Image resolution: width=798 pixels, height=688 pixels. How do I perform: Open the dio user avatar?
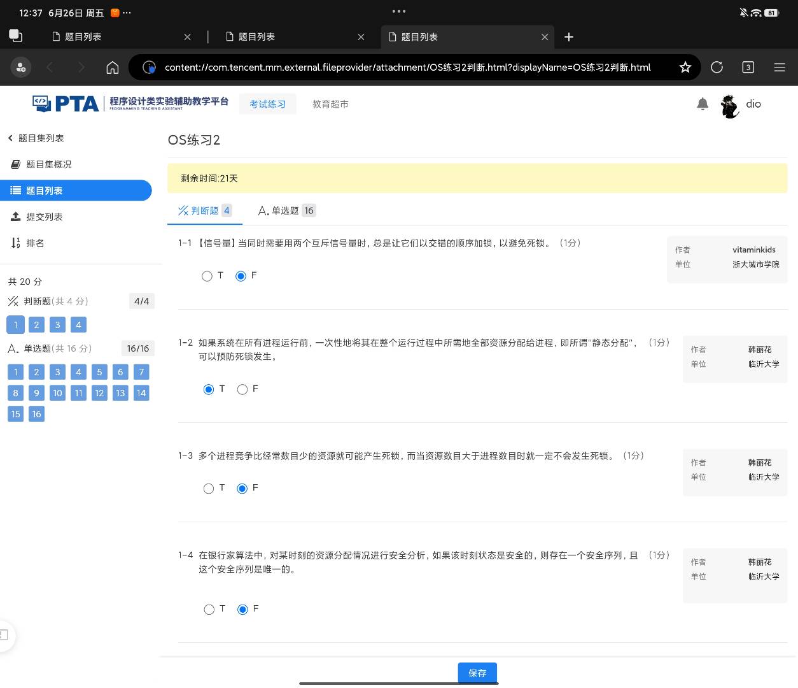pyautogui.click(x=729, y=106)
